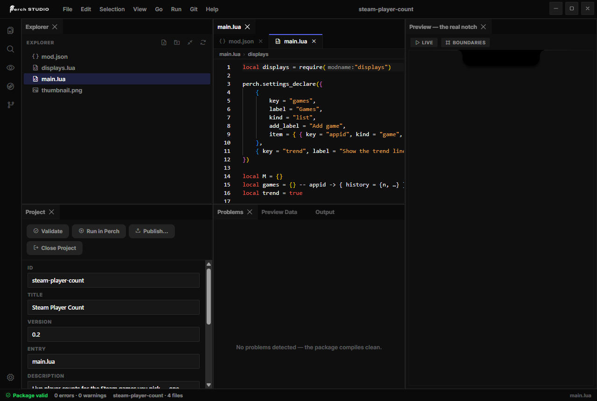
Task: Click Project panel scrollbar down arrow
Action: [209, 385]
